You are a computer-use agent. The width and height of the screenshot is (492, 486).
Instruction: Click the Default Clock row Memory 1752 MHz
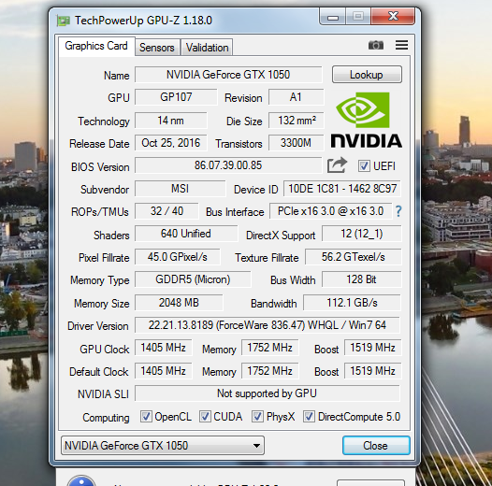pos(269,371)
